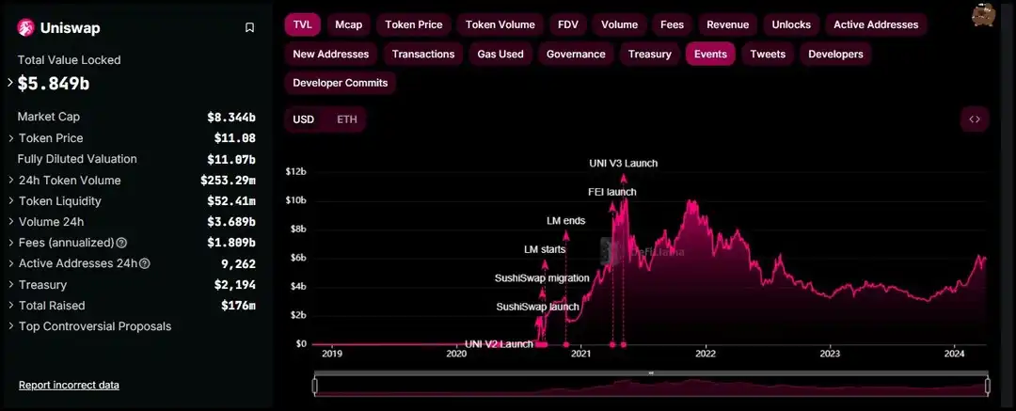Screen dimensions: 1016x411
Task: Click the Uniswap unicorn logo
Action: click(25, 27)
